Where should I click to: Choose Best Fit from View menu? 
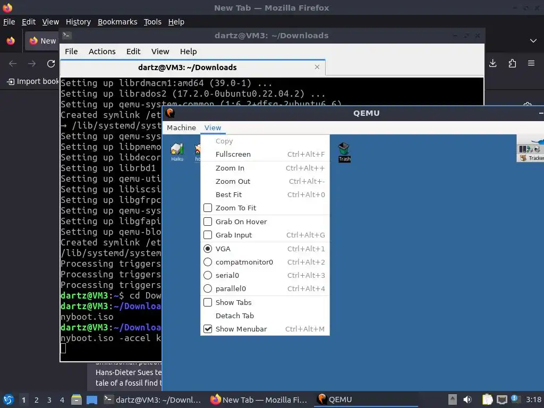[x=265, y=194]
